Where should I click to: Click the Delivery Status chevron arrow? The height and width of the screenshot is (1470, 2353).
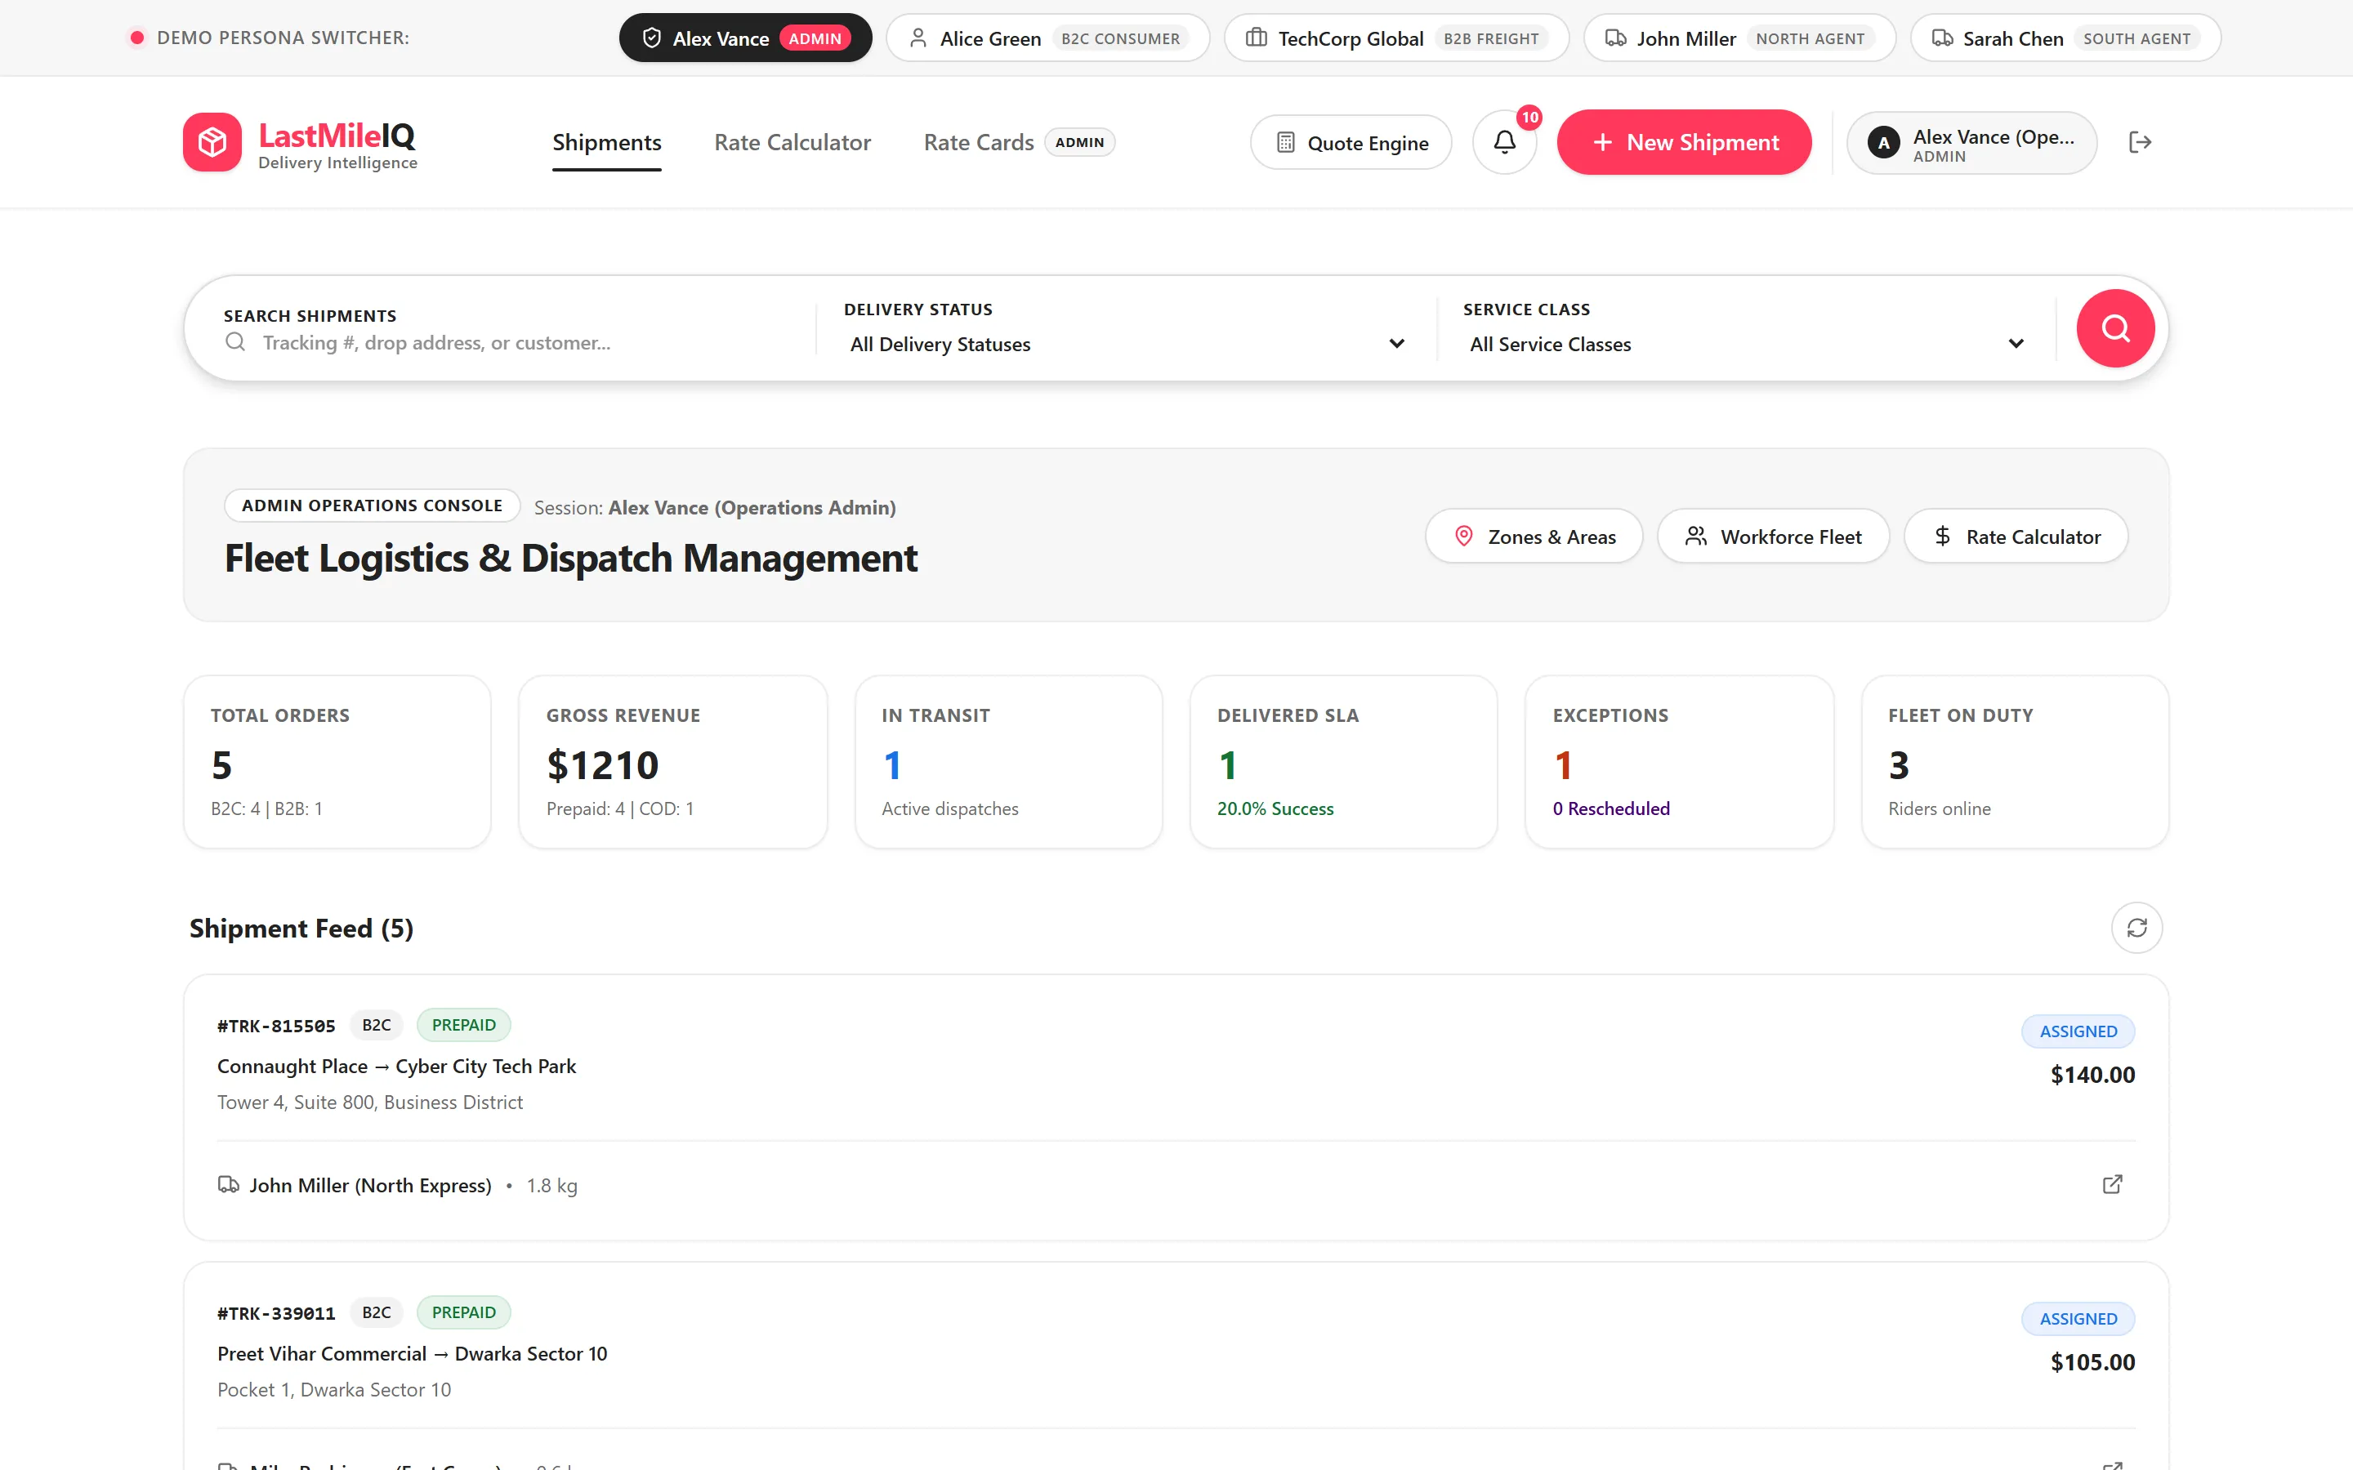pyautogui.click(x=1396, y=343)
